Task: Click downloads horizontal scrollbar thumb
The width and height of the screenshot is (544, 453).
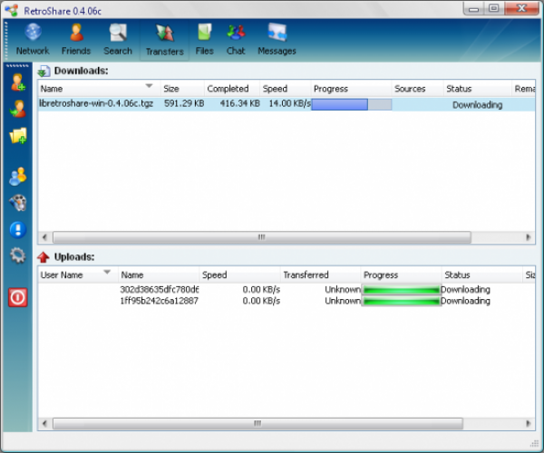Action: (262, 237)
